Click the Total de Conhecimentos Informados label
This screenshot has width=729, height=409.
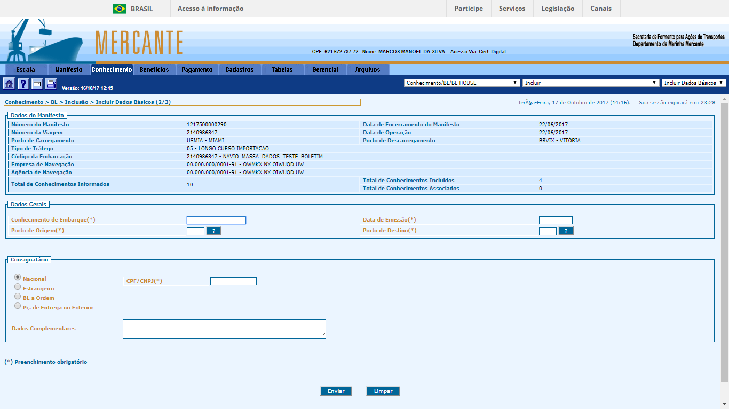click(x=60, y=184)
